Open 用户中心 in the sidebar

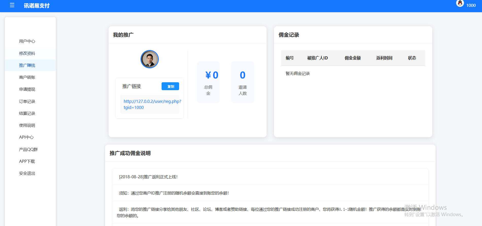[x=27, y=41]
